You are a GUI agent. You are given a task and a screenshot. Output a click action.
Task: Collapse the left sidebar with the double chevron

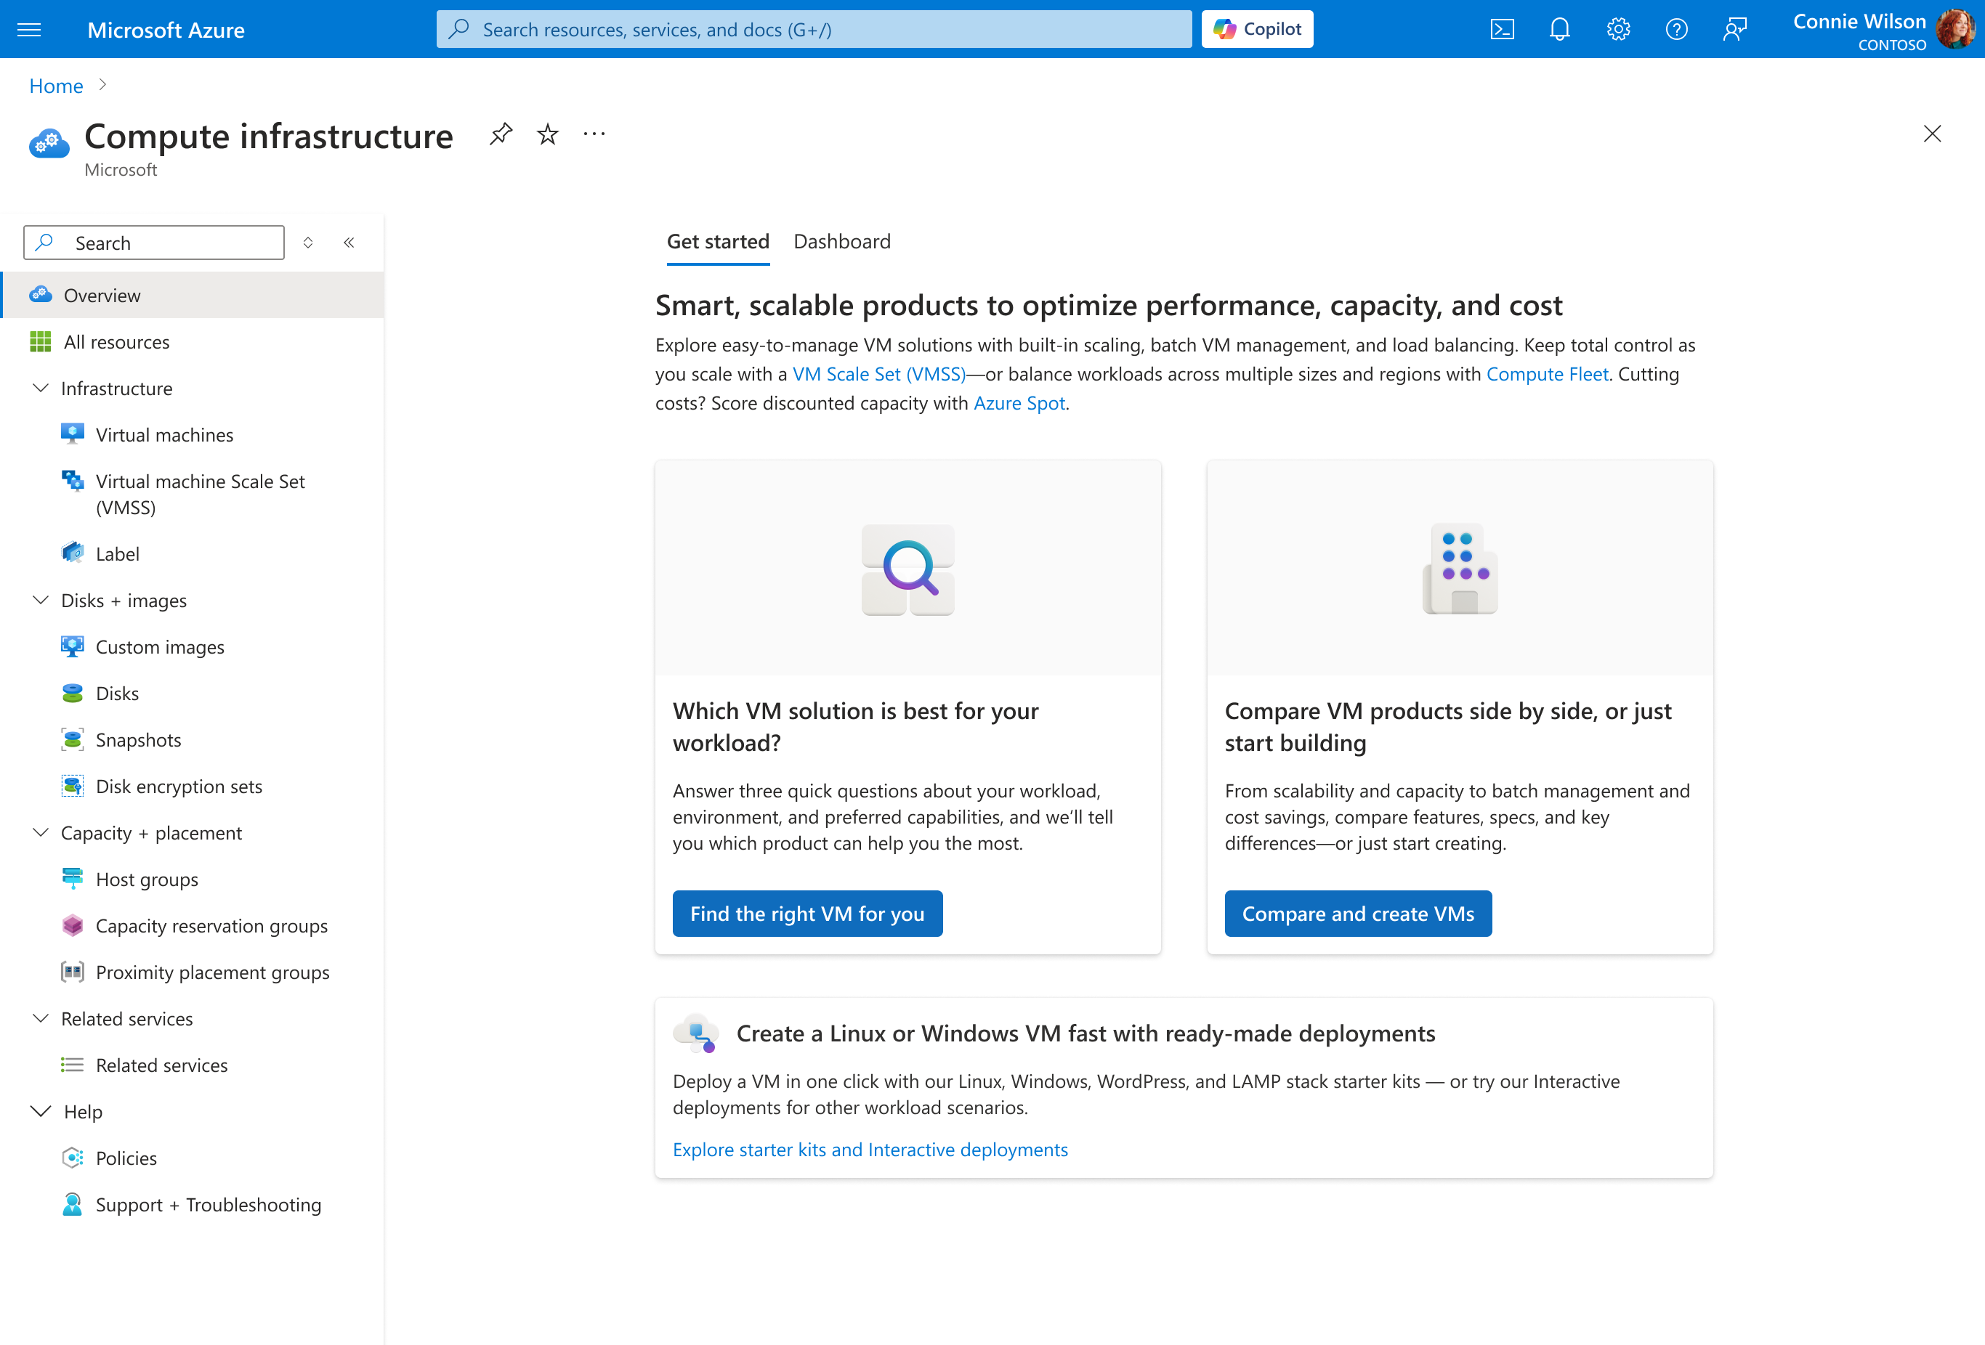coord(349,242)
